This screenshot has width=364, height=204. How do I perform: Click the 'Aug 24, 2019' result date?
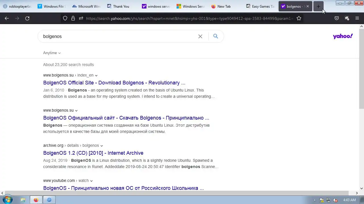point(55,160)
